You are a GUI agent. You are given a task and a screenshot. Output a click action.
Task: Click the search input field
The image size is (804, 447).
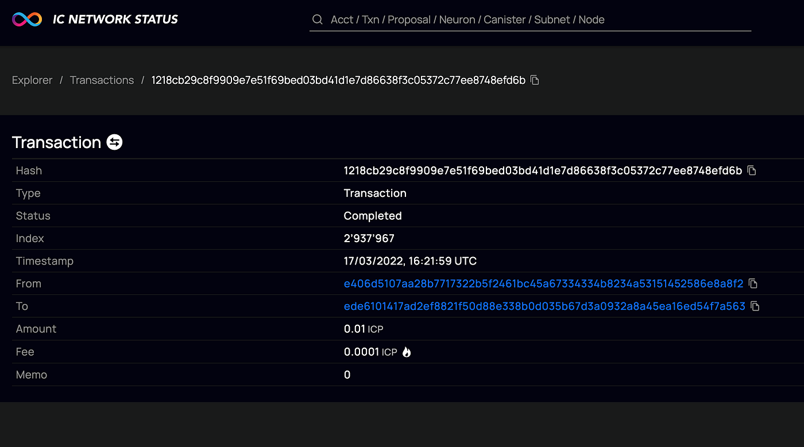[x=517, y=19]
